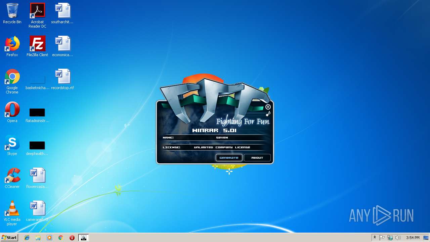Select the keygen app taskbar button

[83, 238]
